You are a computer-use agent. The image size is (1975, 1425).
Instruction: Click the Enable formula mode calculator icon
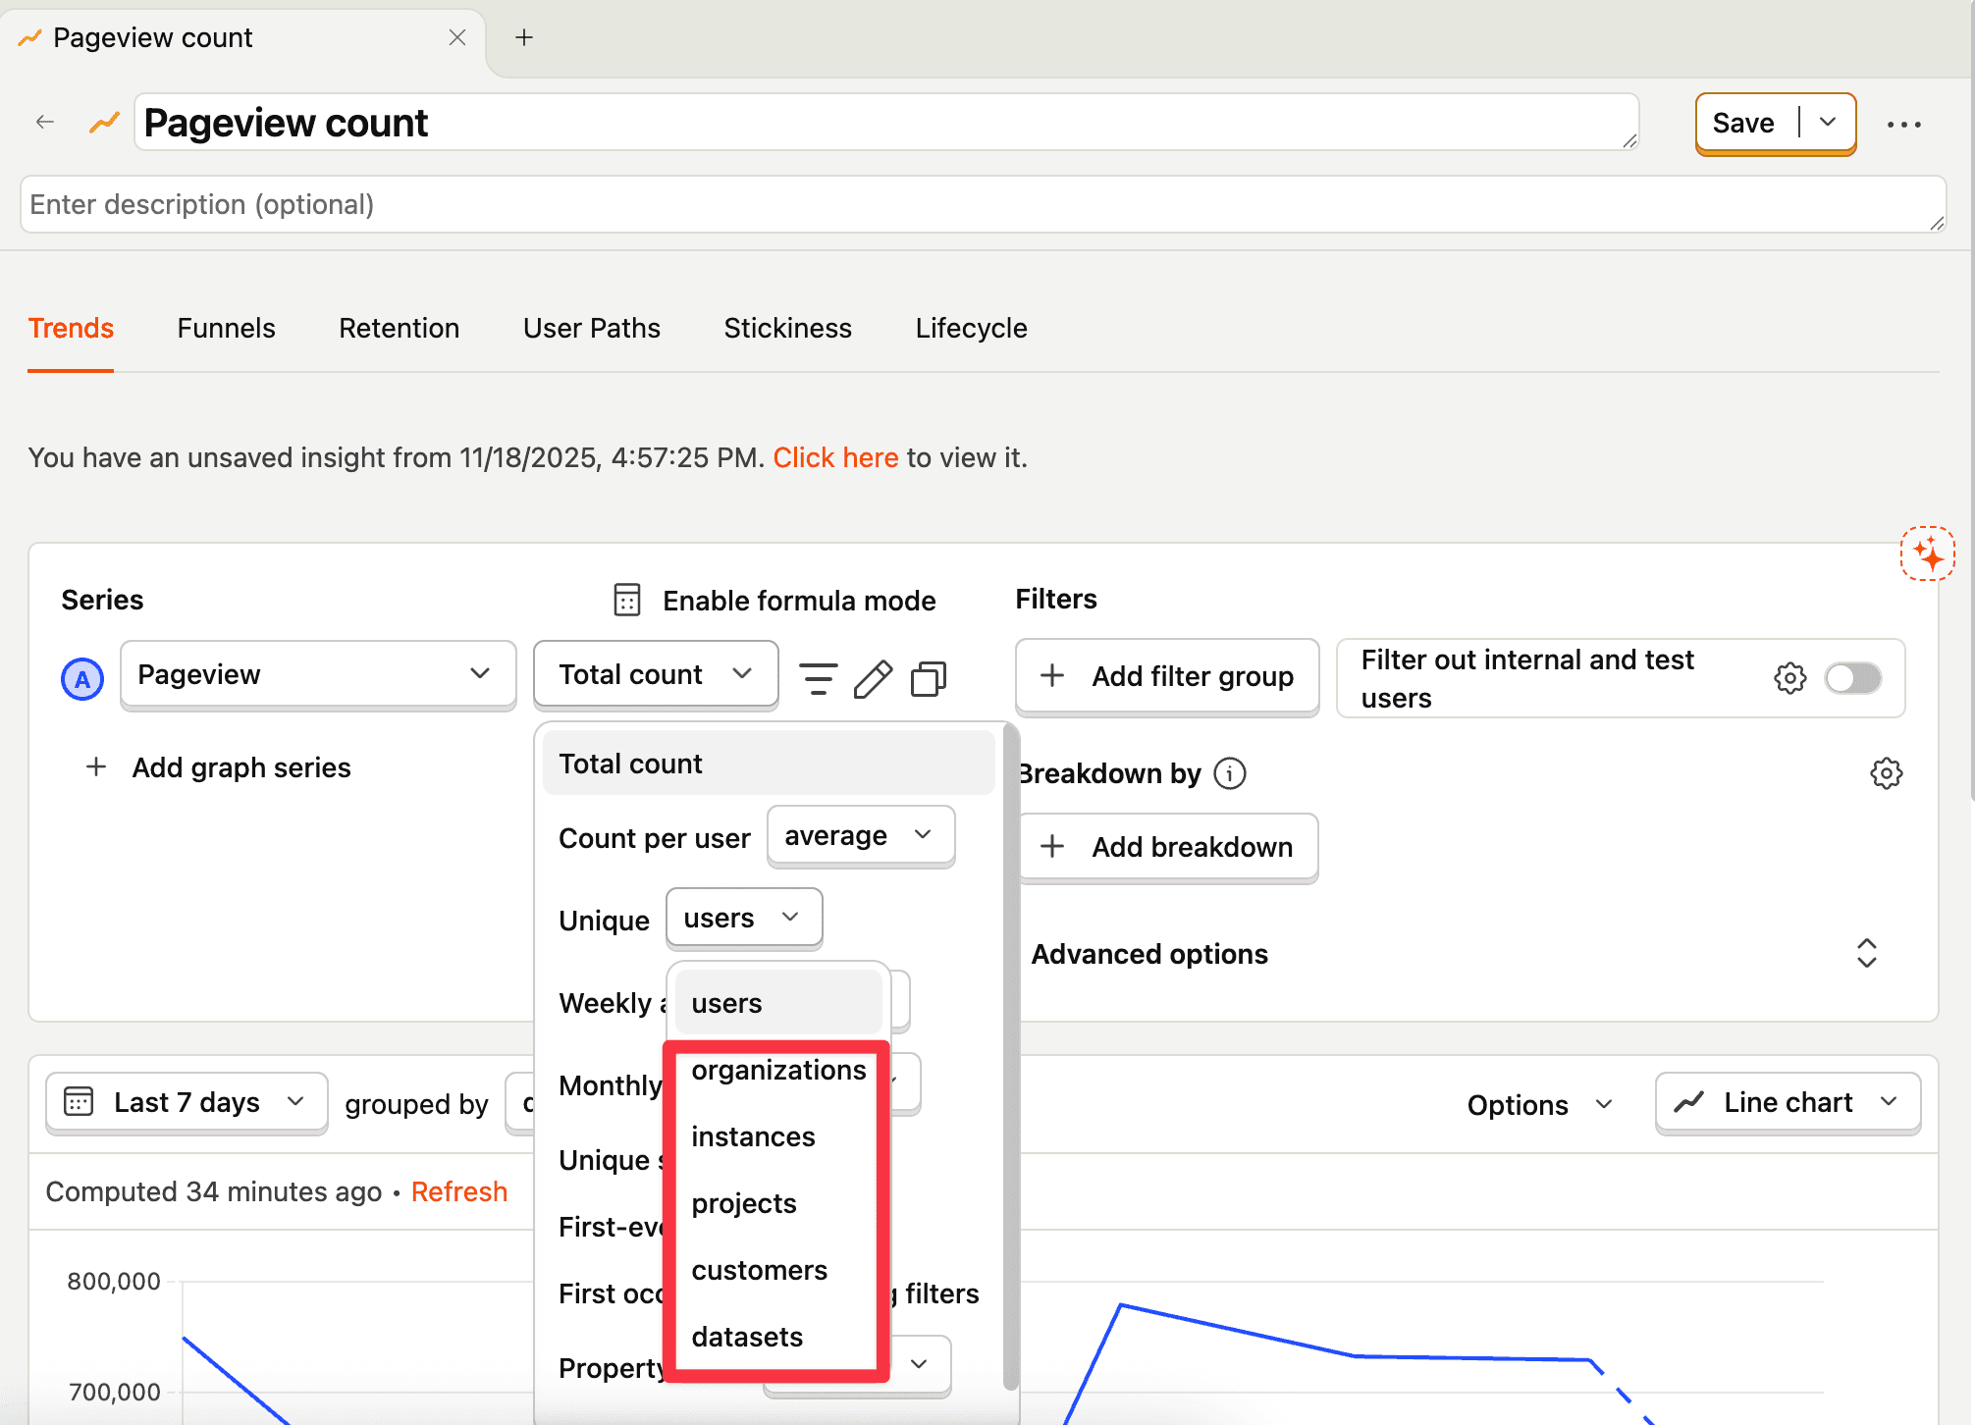click(x=627, y=600)
